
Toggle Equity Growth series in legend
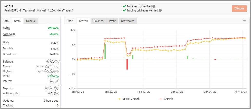129,99
